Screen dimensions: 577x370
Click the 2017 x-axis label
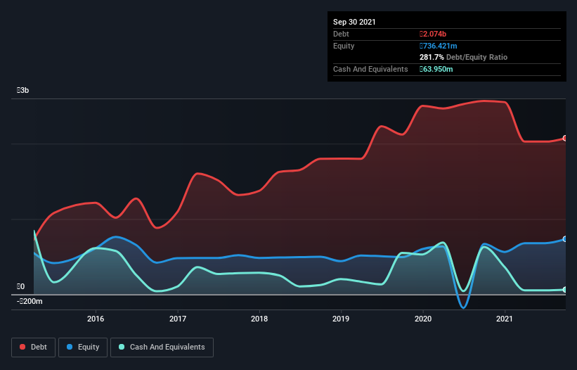[x=178, y=319]
